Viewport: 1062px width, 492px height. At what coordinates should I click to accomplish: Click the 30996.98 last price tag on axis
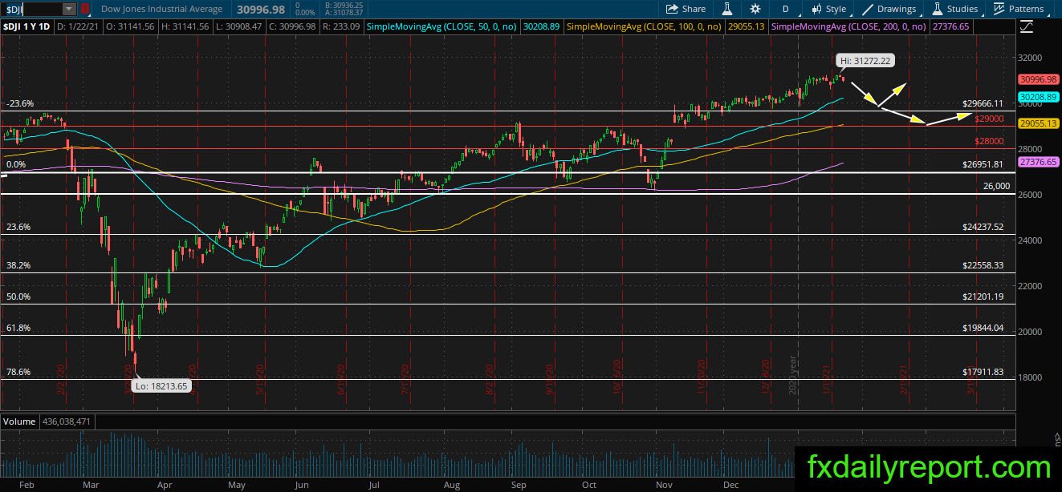tap(1038, 79)
